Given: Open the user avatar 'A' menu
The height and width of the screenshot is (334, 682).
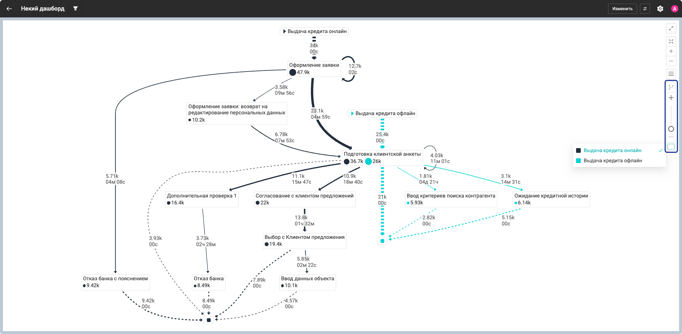Looking at the screenshot, I should coord(674,9).
